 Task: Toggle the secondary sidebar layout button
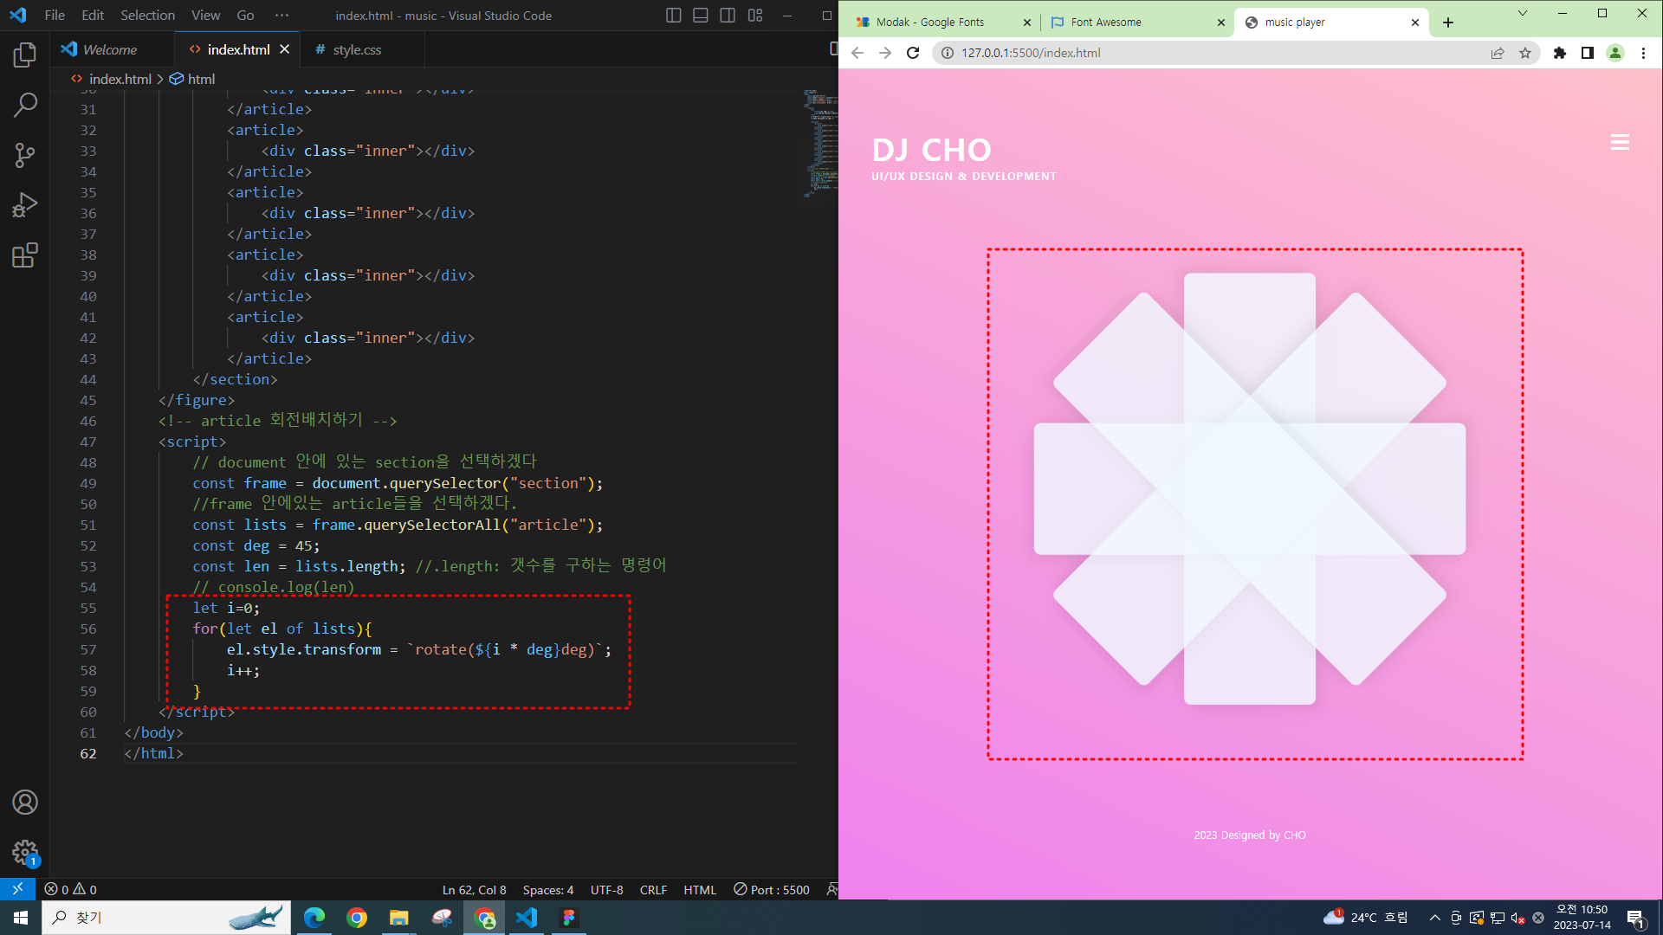pos(728,16)
